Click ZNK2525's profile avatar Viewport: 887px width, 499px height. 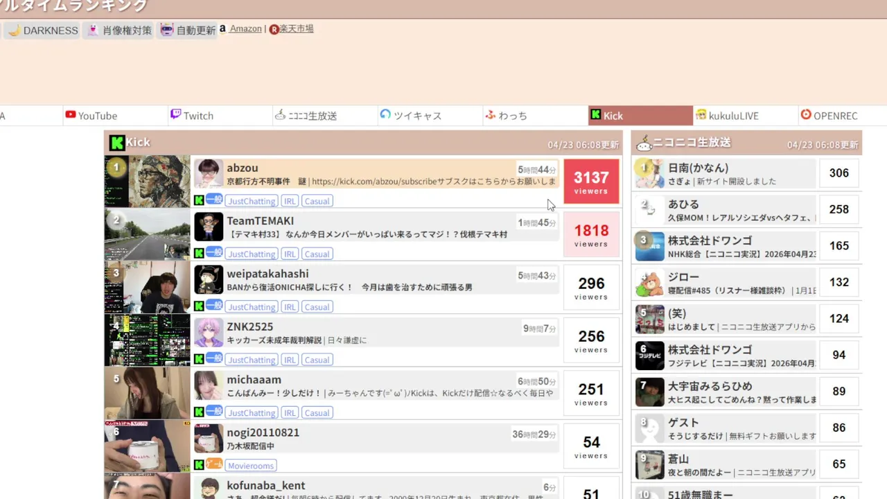209,333
